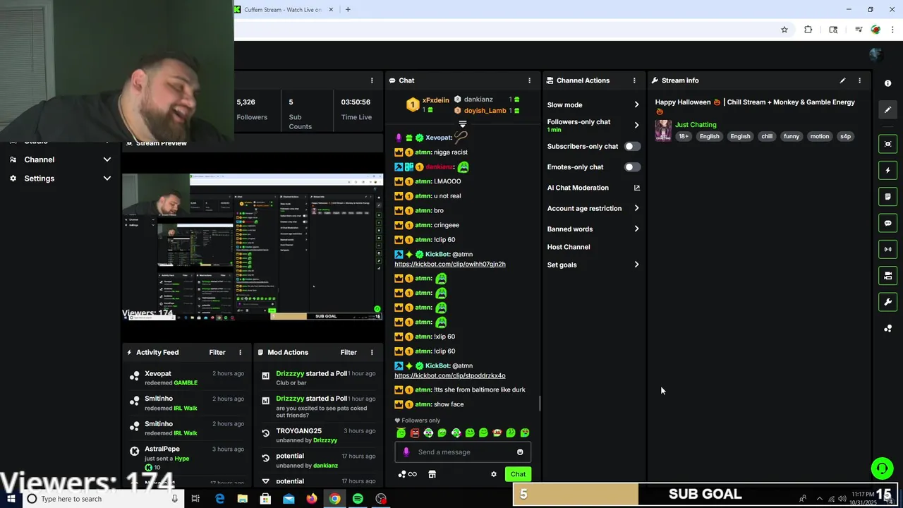
Task: Open Firefox from the taskbar
Action: (x=311, y=499)
